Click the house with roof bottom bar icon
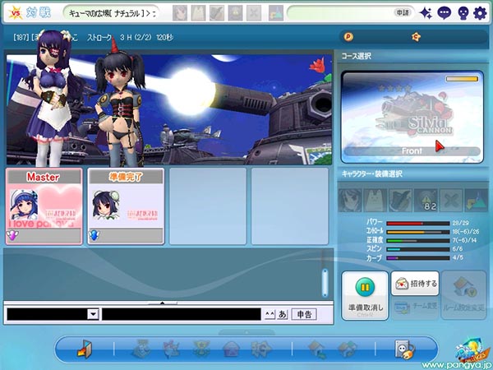493x370 pixels. click(x=347, y=349)
